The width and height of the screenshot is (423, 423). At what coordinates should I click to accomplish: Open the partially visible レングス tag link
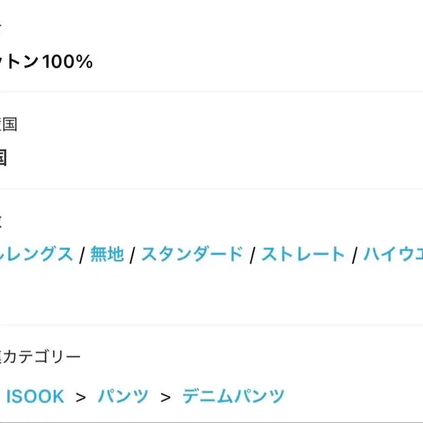[36, 255]
